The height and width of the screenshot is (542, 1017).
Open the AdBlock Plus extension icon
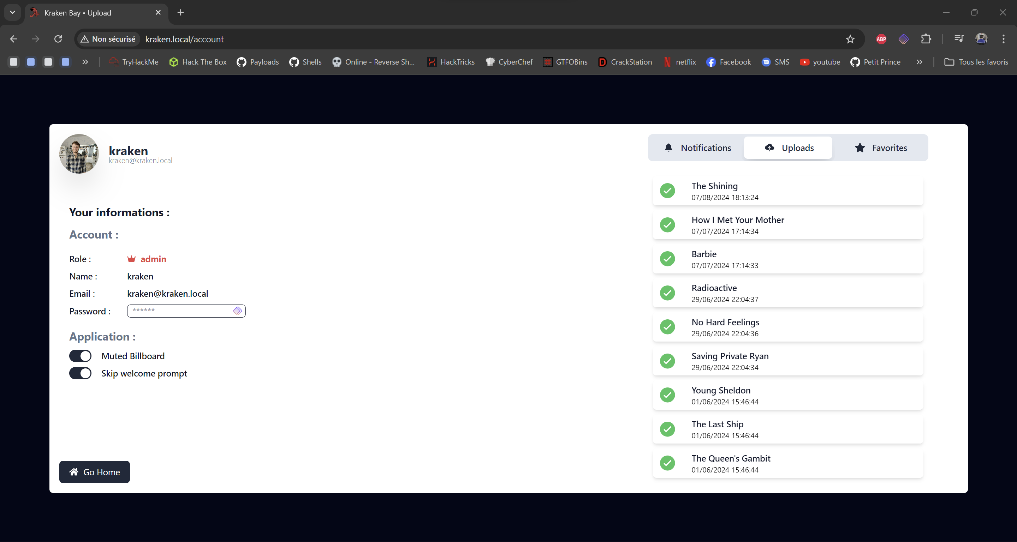[x=881, y=39]
